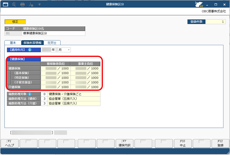Click 基本保険 被保険者負担 rate field
The width and height of the screenshot is (230, 155).
pos(56,73)
